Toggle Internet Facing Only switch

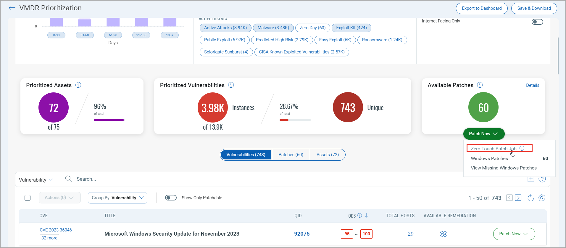tap(537, 22)
